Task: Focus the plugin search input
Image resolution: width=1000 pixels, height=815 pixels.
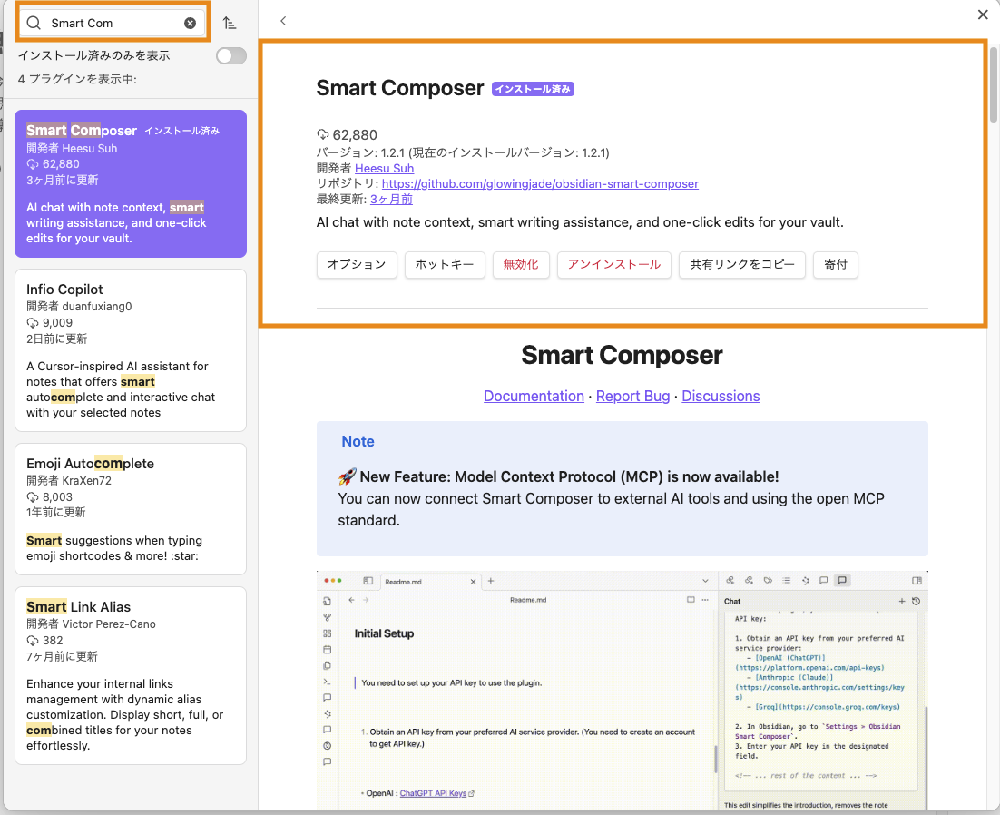Action: click(x=113, y=23)
